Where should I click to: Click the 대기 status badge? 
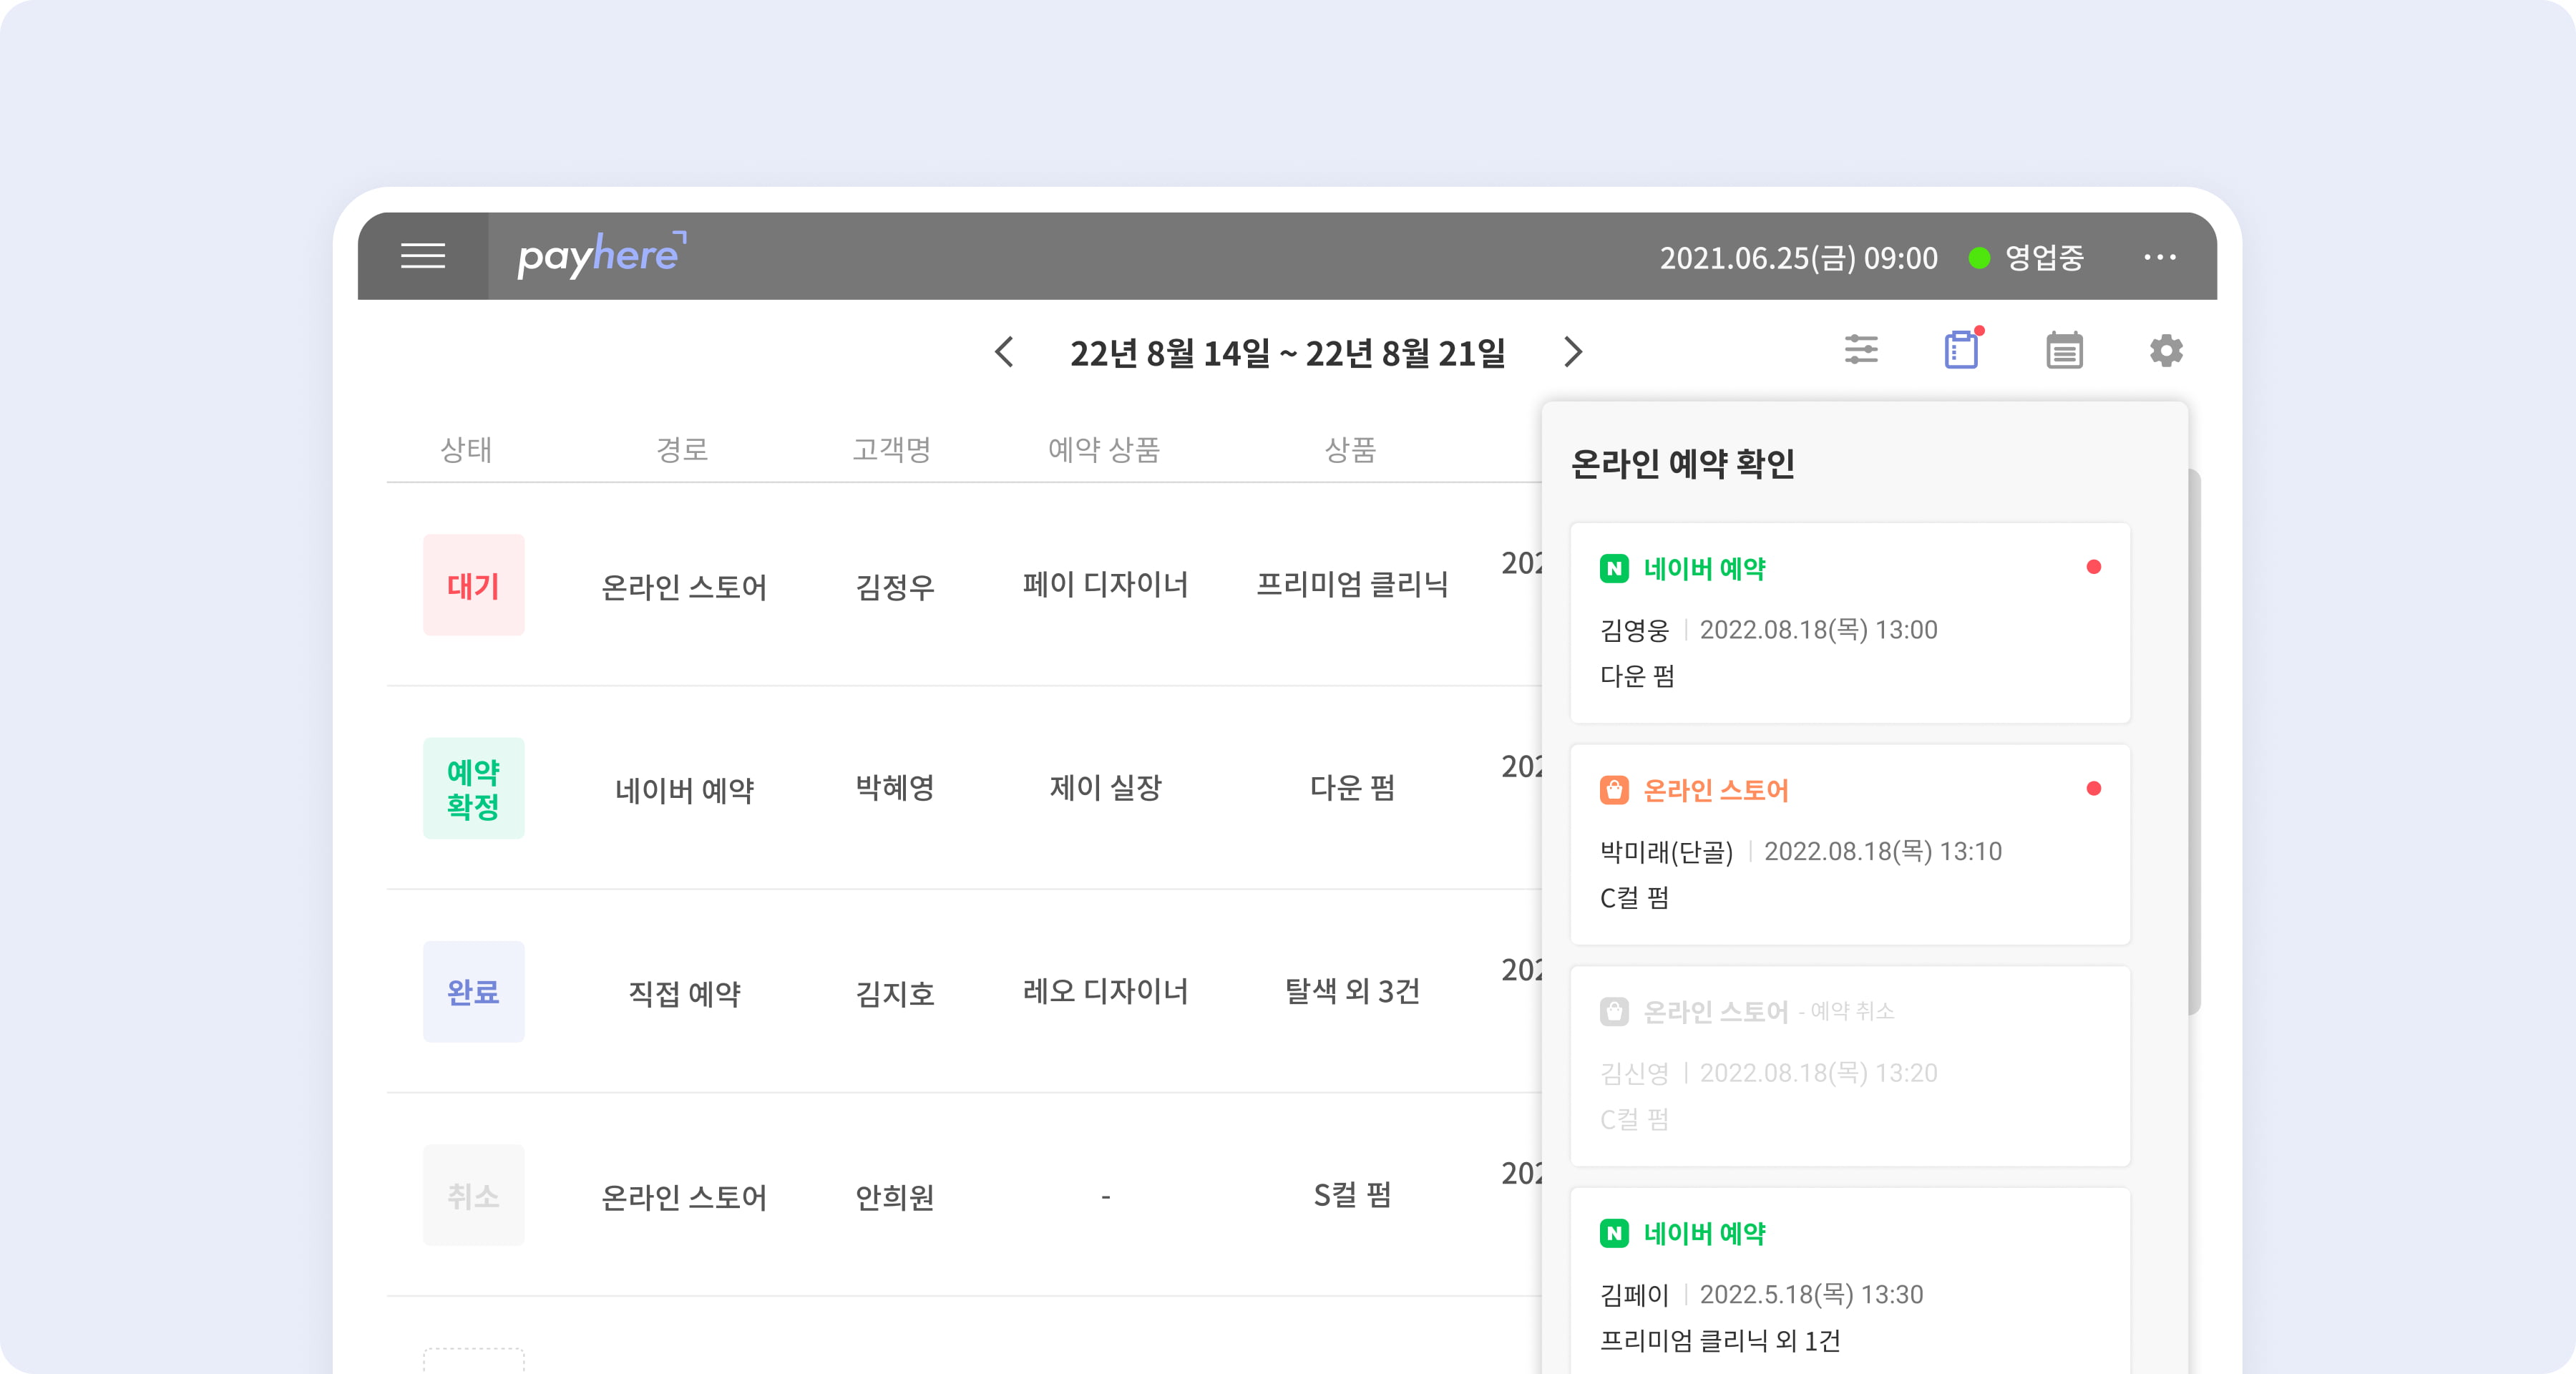[x=473, y=585]
